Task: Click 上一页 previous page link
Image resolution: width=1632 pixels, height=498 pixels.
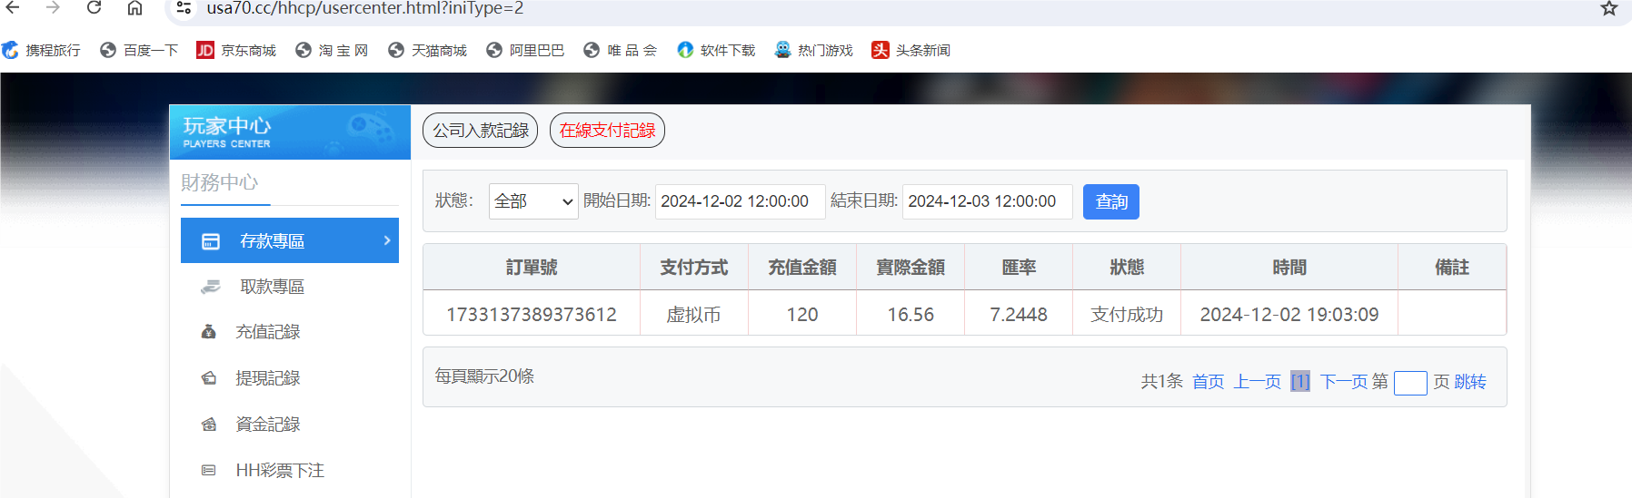Action: click(x=1257, y=382)
